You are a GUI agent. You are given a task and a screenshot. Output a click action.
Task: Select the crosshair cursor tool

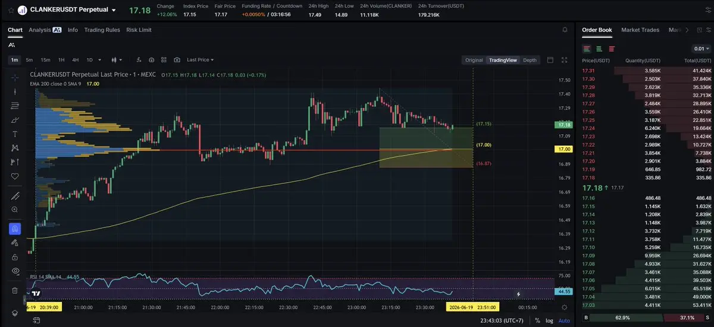click(15, 77)
